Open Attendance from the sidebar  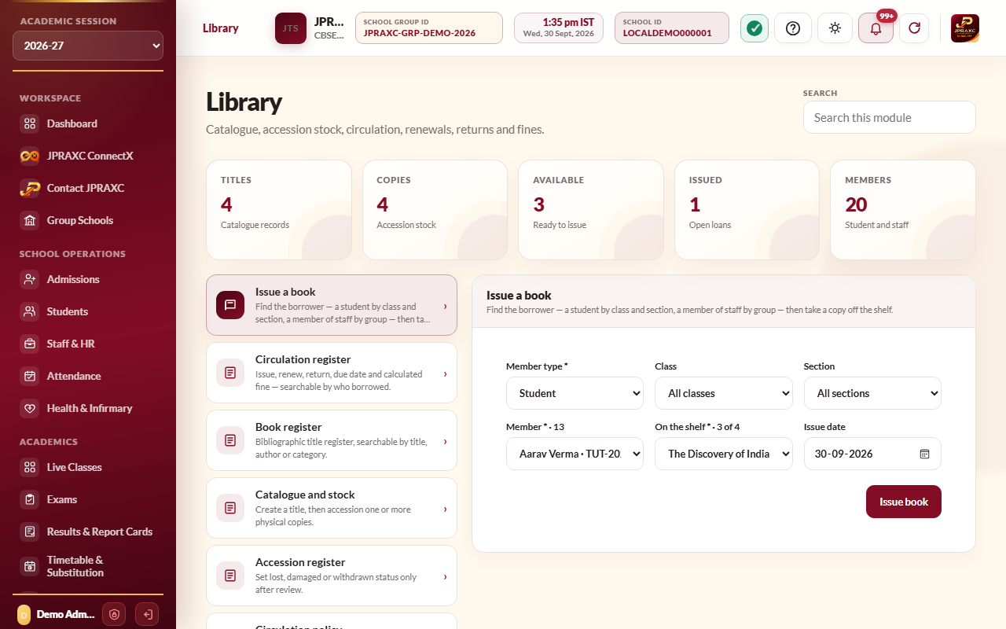pos(88,376)
